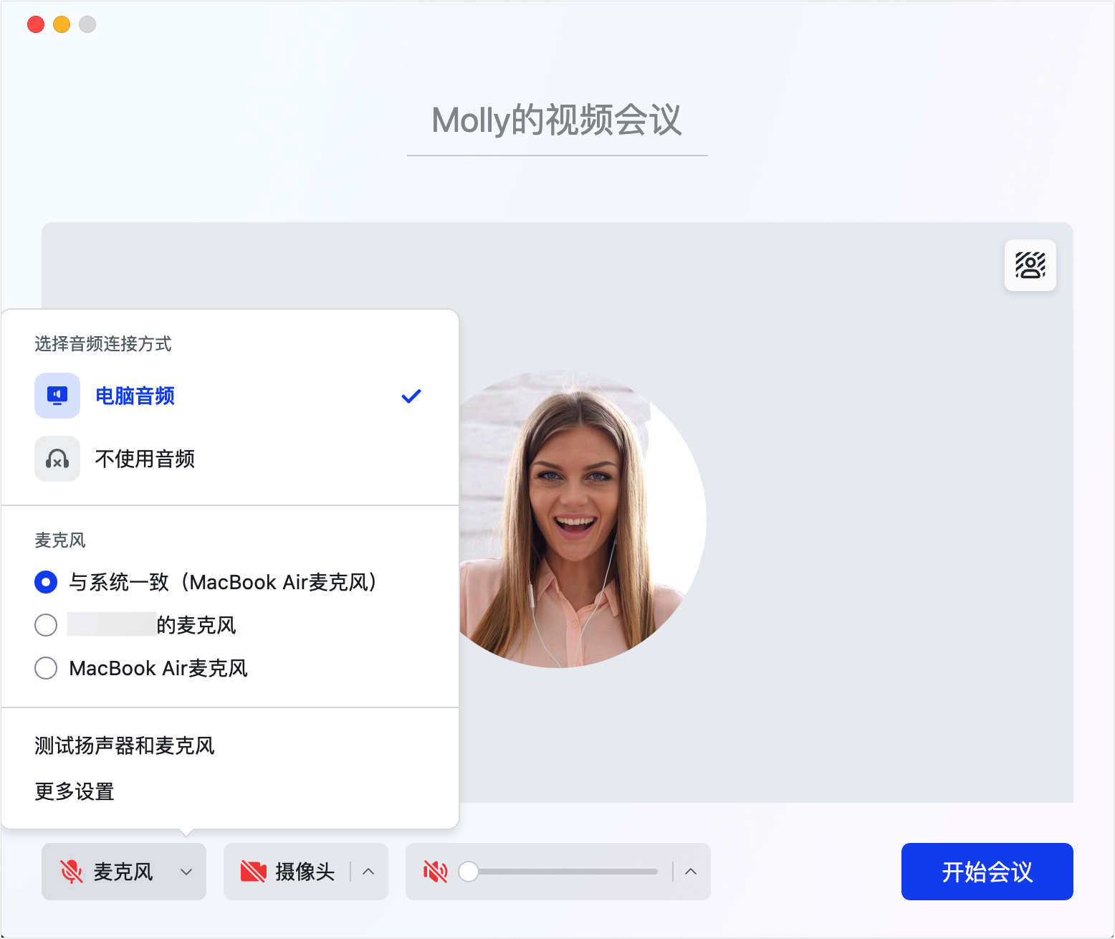Choose the MacBook Air麦克风 radio option
Image resolution: width=1115 pixels, height=939 pixels.
coord(45,668)
